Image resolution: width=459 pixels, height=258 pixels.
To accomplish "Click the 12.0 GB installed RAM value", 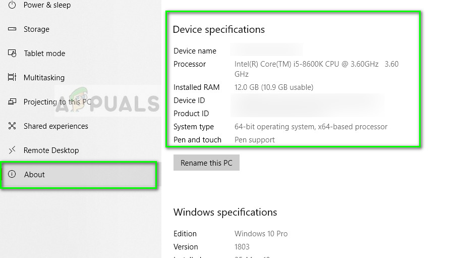I will [x=273, y=87].
